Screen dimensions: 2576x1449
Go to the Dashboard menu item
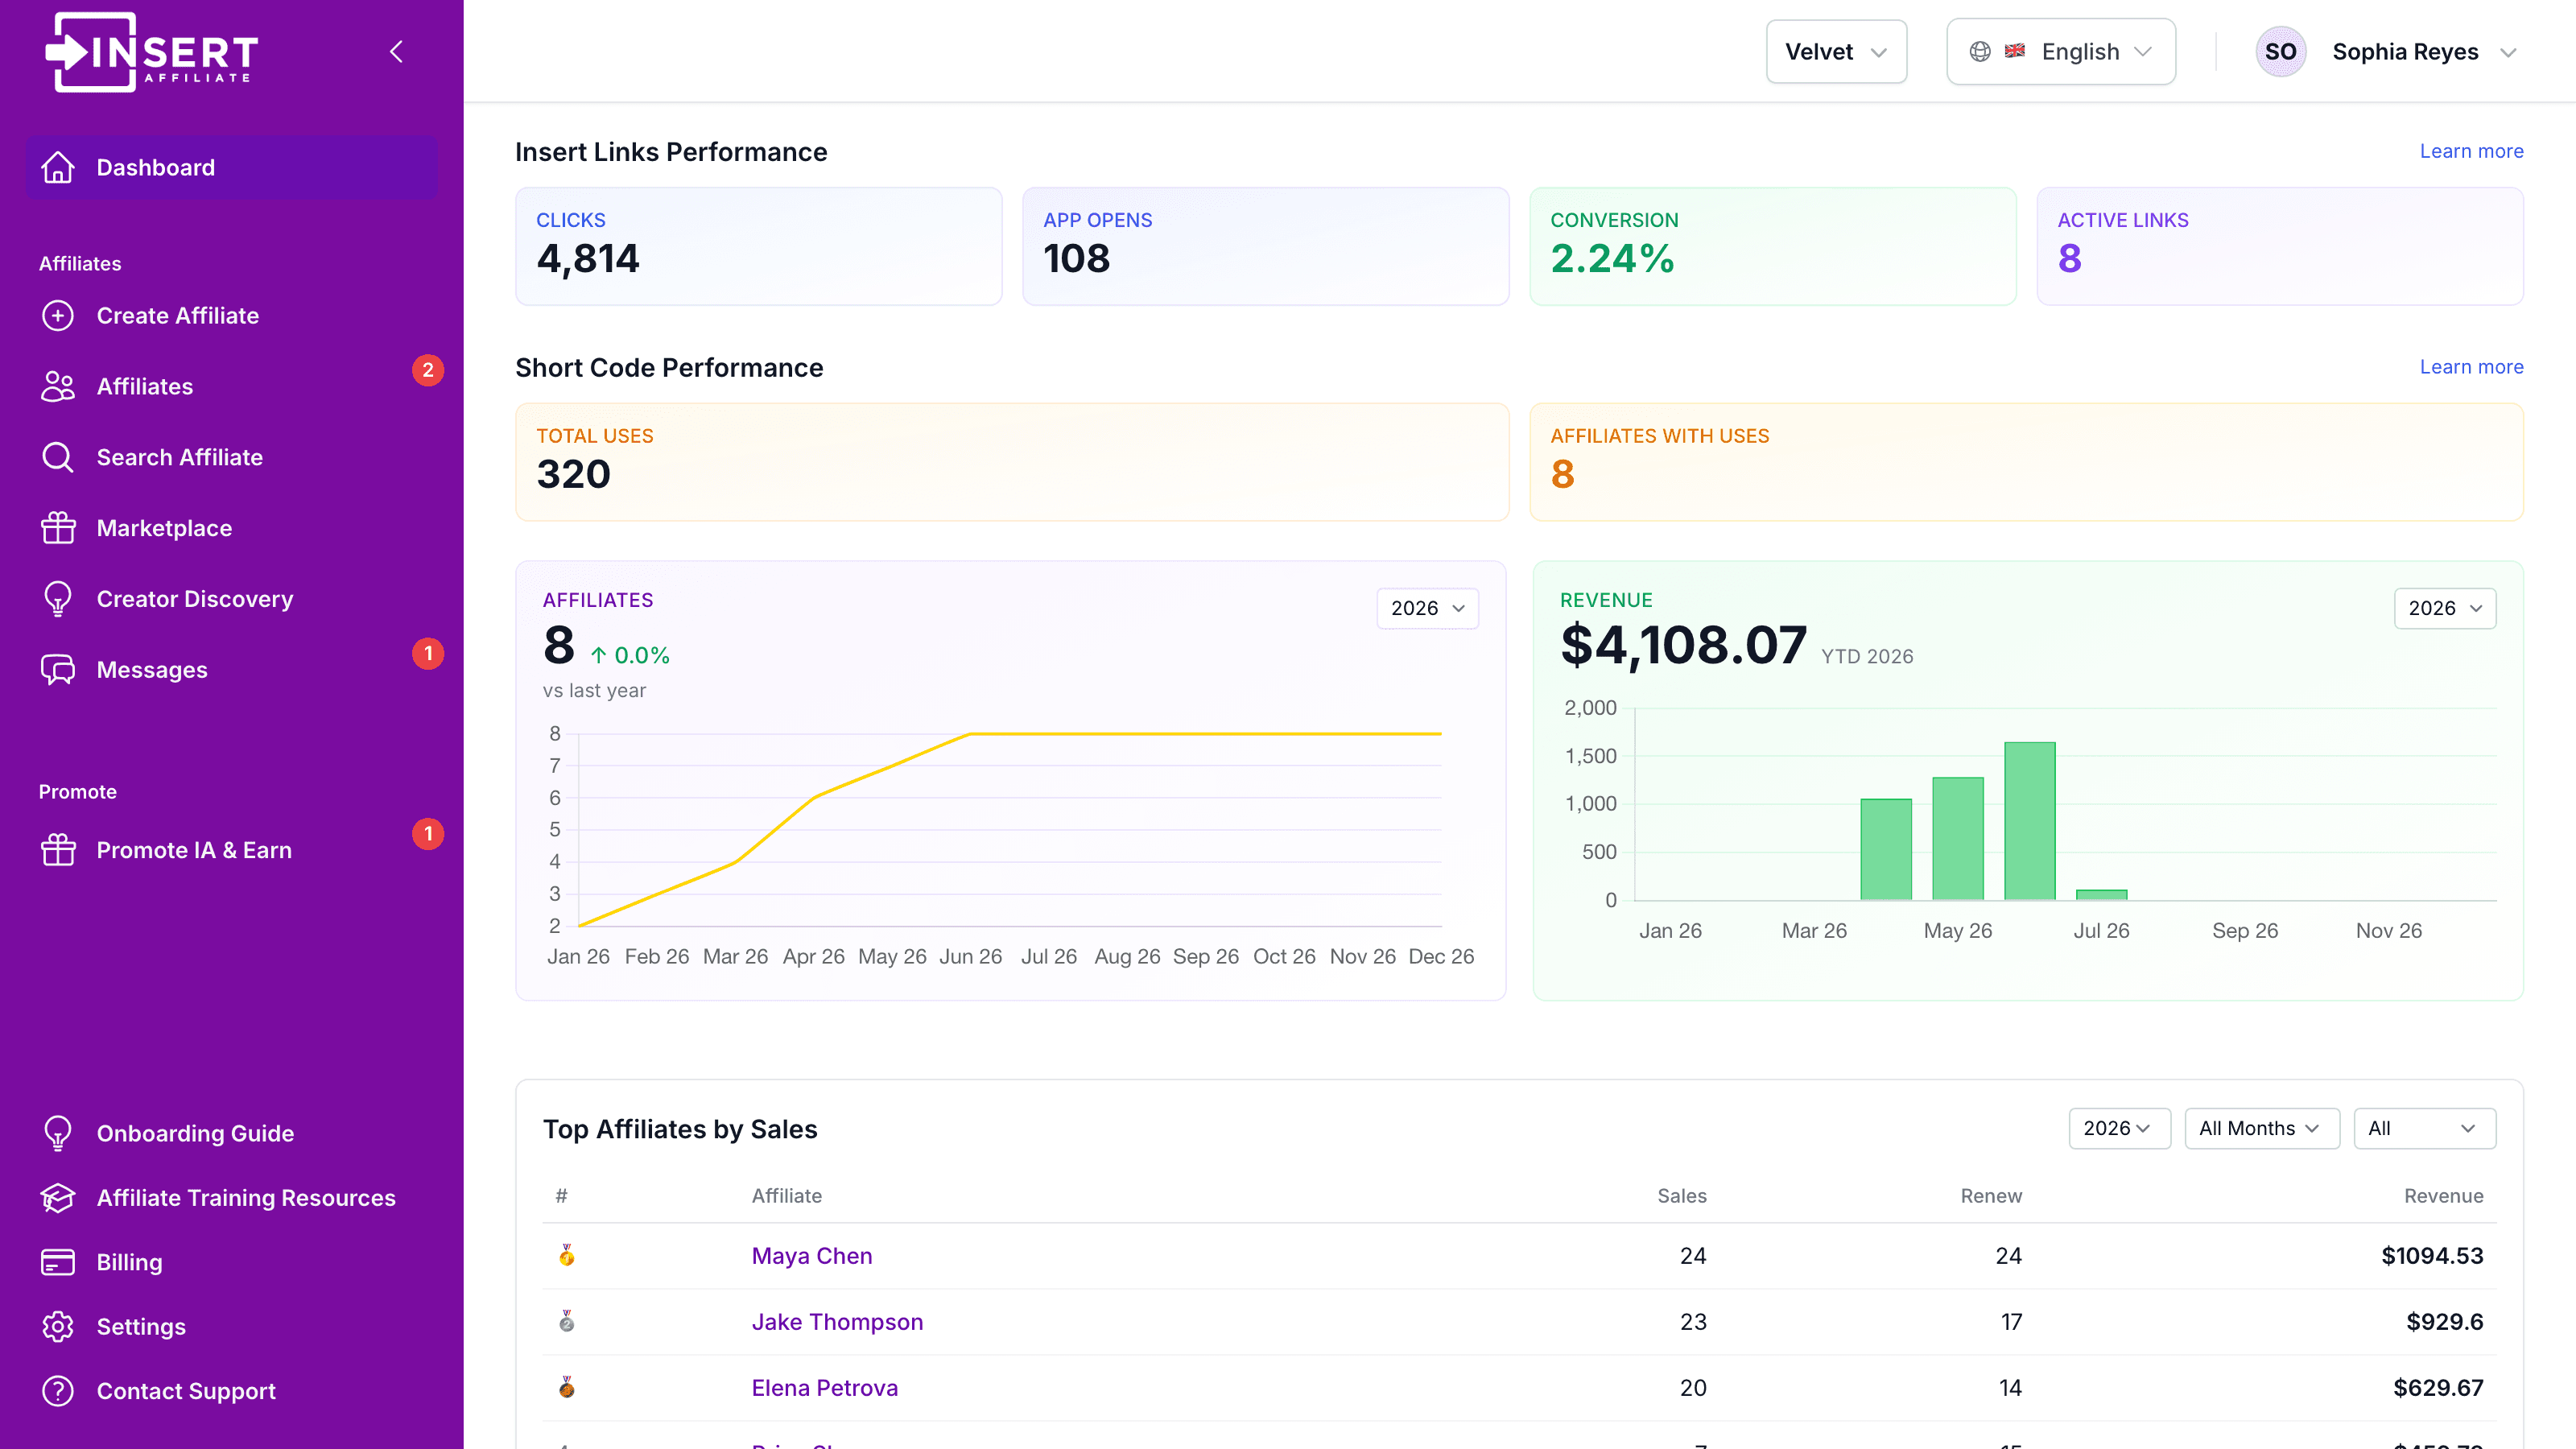pos(232,167)
